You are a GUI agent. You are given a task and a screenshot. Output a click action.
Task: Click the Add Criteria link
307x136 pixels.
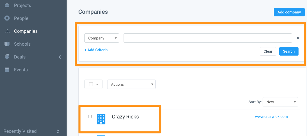click(x=96, y=50)
